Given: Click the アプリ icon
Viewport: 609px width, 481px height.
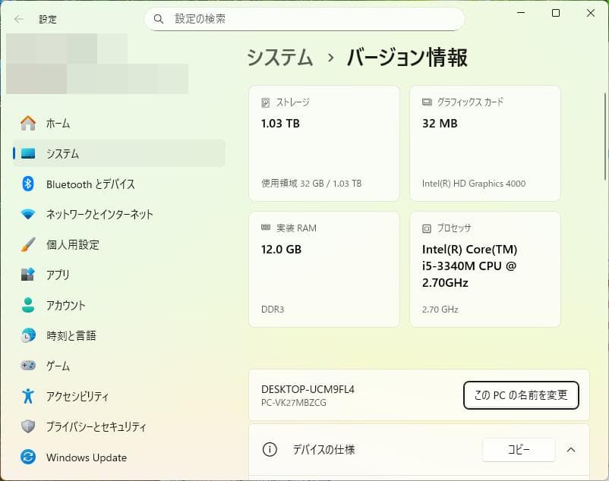Looking at the screenshot, I should 28,275.
